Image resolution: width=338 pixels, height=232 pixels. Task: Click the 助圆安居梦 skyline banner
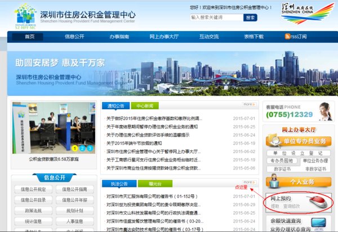[x=172, y=73]
